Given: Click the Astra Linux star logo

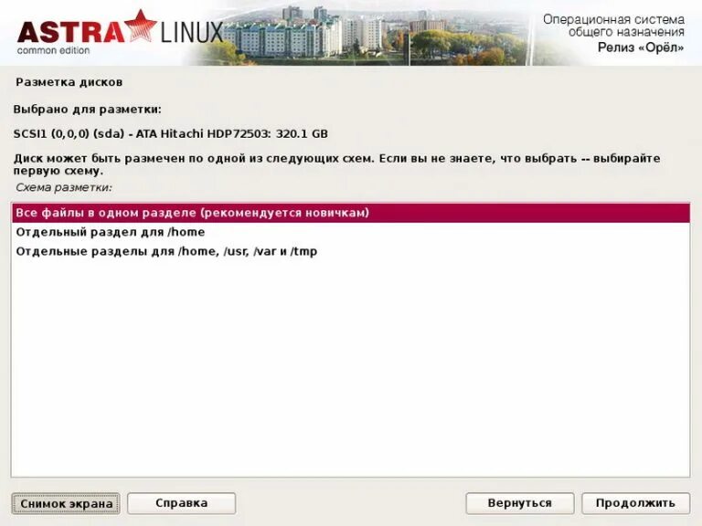Looking at the screenshot, I should click(140, 25).
